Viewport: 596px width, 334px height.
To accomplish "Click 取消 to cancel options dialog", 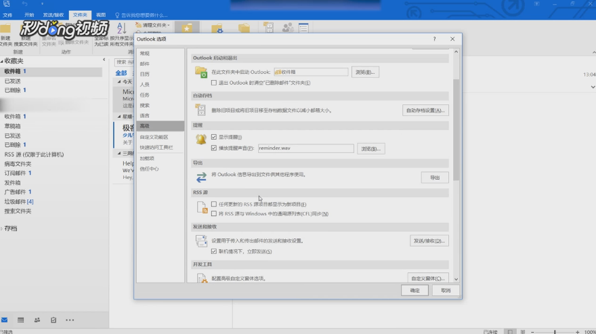I will click(446, 290).
